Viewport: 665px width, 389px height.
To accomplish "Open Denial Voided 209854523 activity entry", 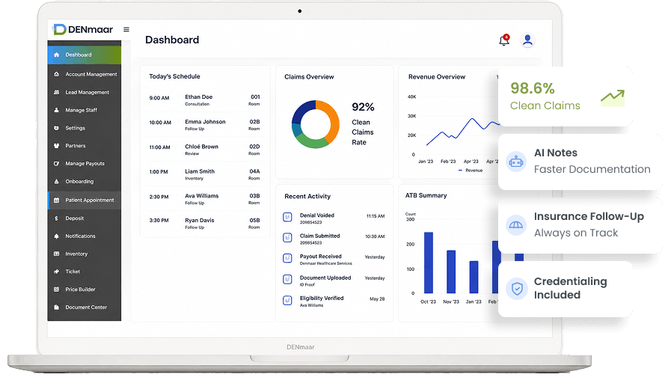I will 334,218.
